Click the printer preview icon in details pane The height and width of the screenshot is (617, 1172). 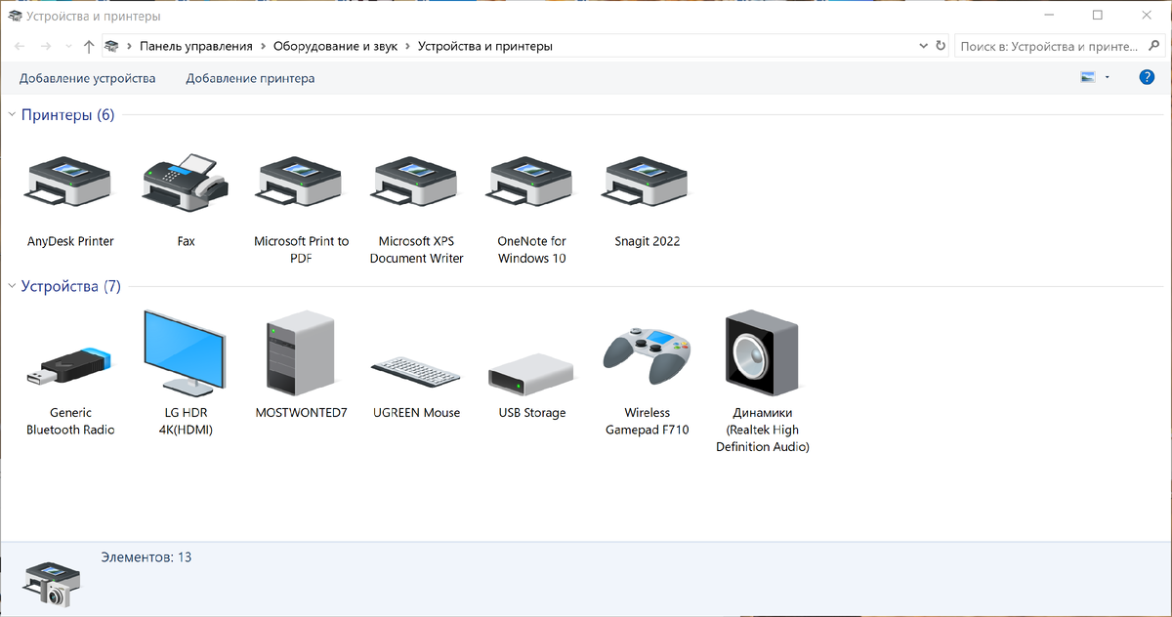tap(51, 584)
